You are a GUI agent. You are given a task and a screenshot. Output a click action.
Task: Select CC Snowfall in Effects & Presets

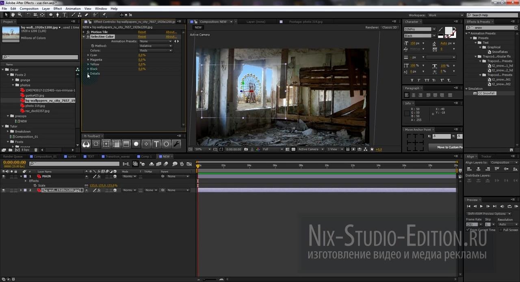[486, 93]
